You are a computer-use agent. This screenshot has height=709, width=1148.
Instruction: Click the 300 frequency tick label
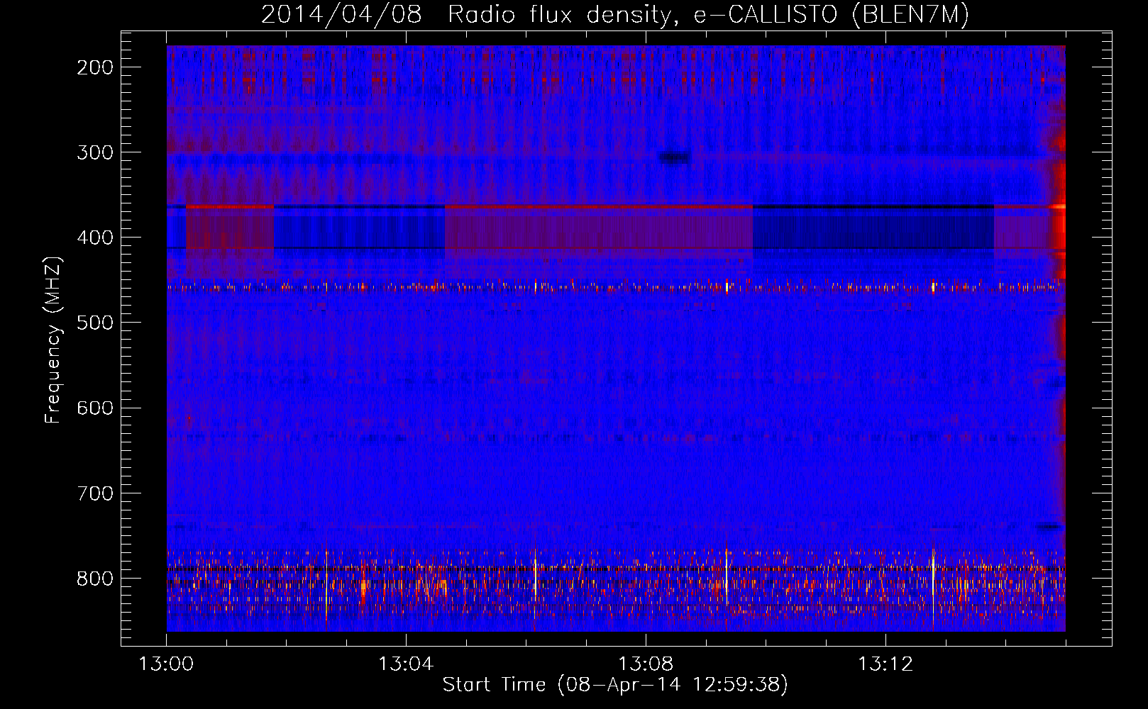coord(95,152)
